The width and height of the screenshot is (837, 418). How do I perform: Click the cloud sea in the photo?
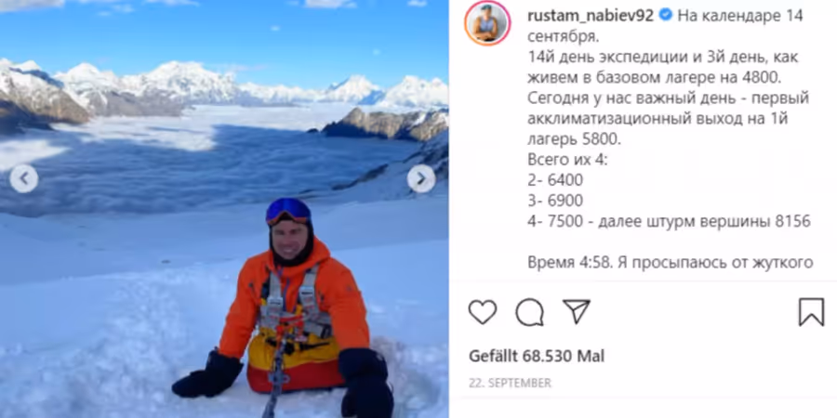[203, 160]
